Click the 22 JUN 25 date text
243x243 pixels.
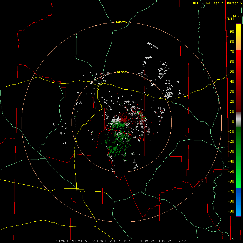click(162, 241)
